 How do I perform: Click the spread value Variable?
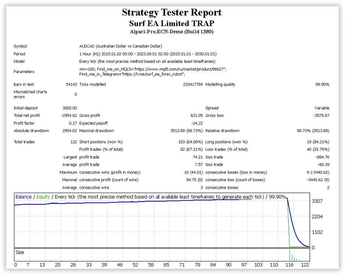322,108
